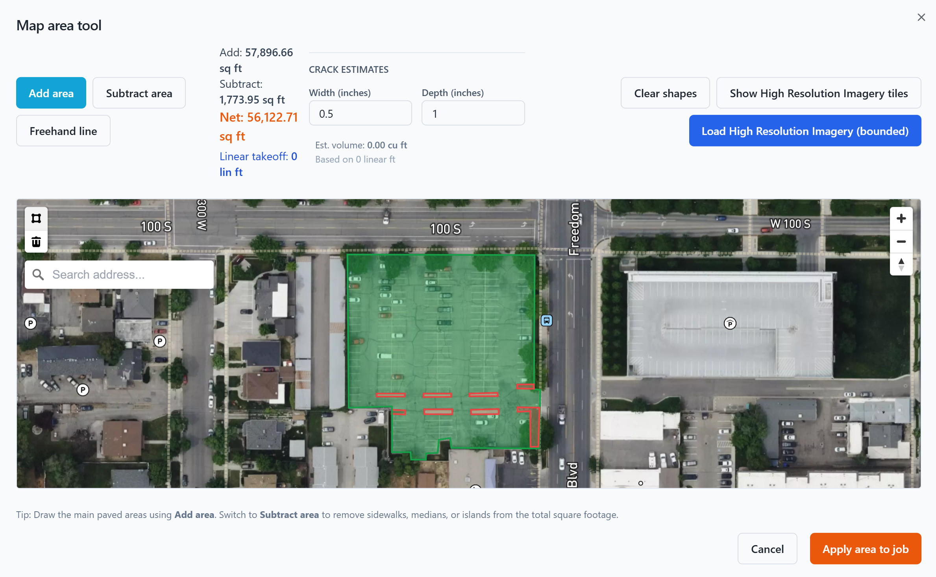936x577 pixels.
Task: Click the crack Depth inches field
Action: click(473, 113)
